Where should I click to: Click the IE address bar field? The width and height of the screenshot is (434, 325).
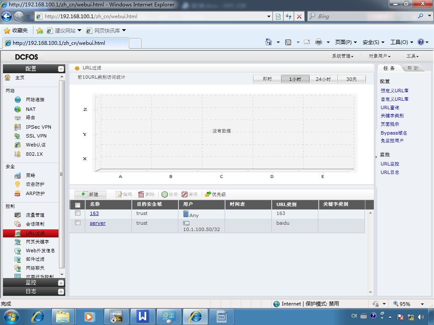[x=153, y=17]
